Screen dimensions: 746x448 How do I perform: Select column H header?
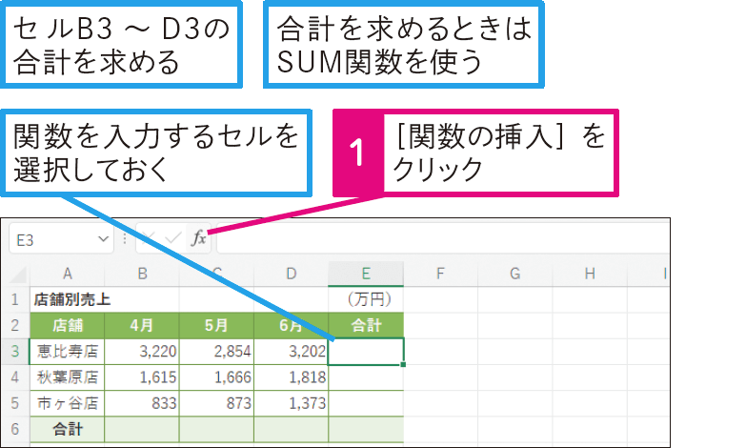point(590,274)
